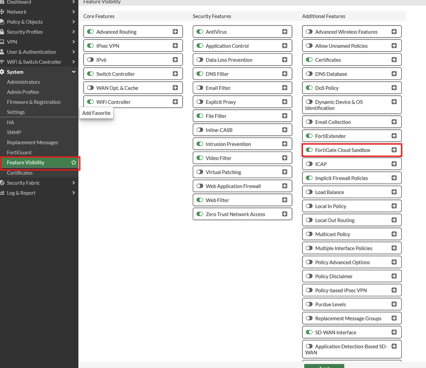Click the plus icon on WiFi Controller
The height and width of the screenshot is (368, 426).
tap(175, 102)
